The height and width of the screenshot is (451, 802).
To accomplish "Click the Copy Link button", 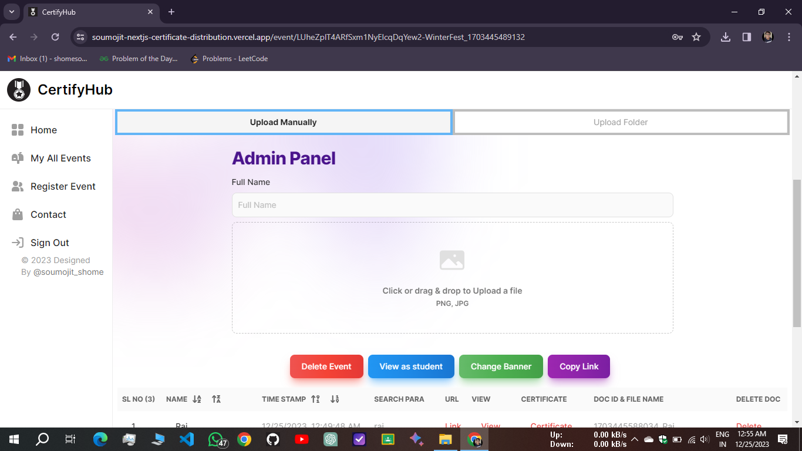I will pos(579,366).
